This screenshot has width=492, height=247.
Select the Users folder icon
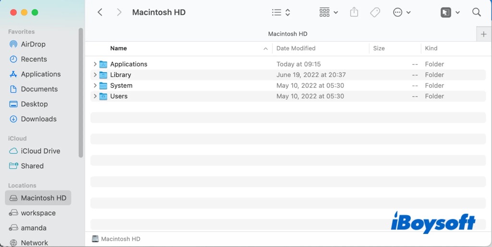pyautogui.click(x=103, y=97)
